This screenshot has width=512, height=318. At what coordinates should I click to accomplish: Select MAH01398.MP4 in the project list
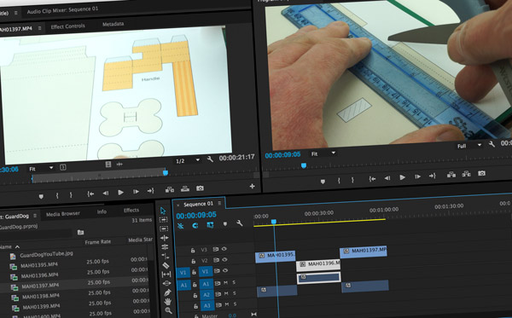click(41, 297)
